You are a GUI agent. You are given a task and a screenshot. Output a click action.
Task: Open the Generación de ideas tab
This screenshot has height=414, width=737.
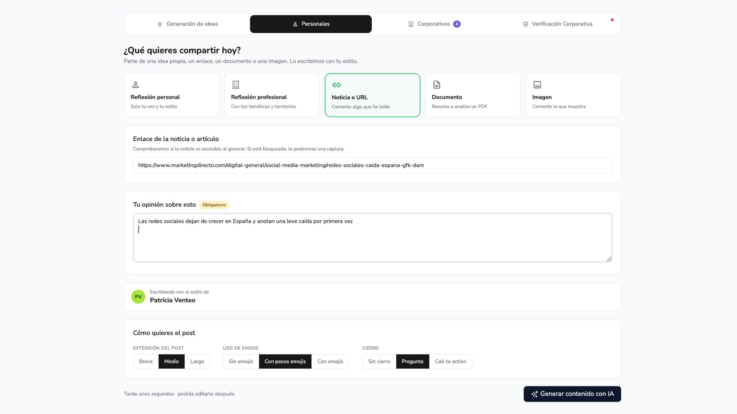pyautogui.click(x=187, y=24)
